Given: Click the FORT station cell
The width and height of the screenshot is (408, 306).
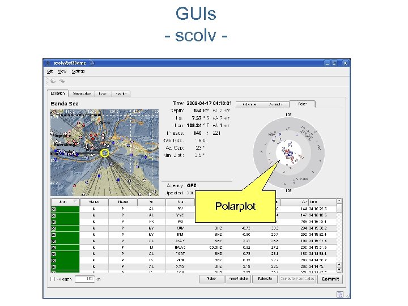Looking at the screenshot, I should 180,254.
